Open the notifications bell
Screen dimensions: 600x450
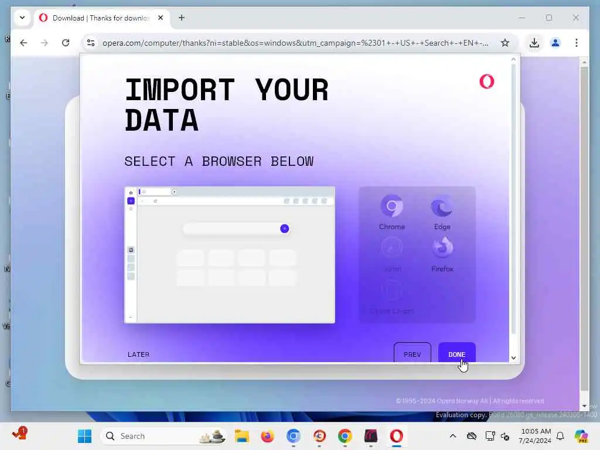pyautogui.click(x=560, y=436)
